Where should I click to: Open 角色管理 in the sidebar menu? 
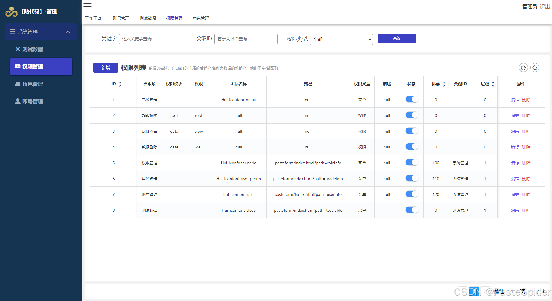point(41,84)
